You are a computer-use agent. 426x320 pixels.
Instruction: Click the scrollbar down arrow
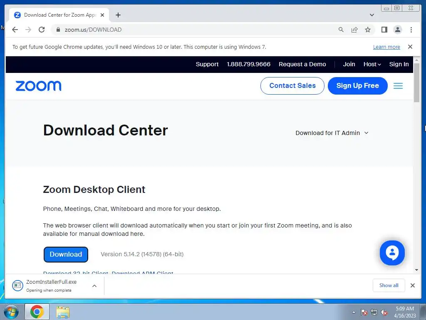click(416, 270)
